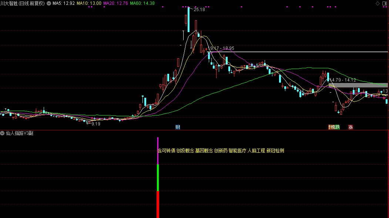Click the MA5: 12.92 indicator label
389x218 pixels.
point(64,3)
